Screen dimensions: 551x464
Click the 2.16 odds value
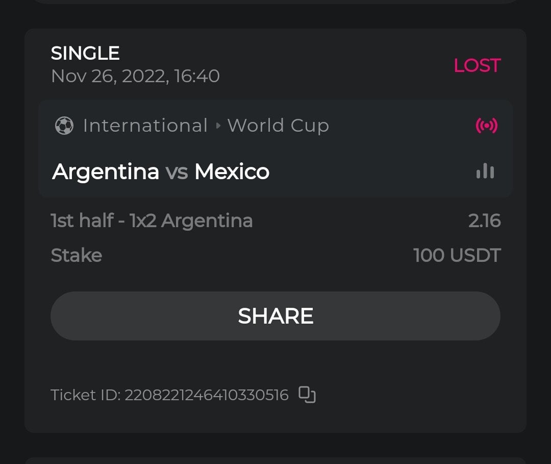484,221
